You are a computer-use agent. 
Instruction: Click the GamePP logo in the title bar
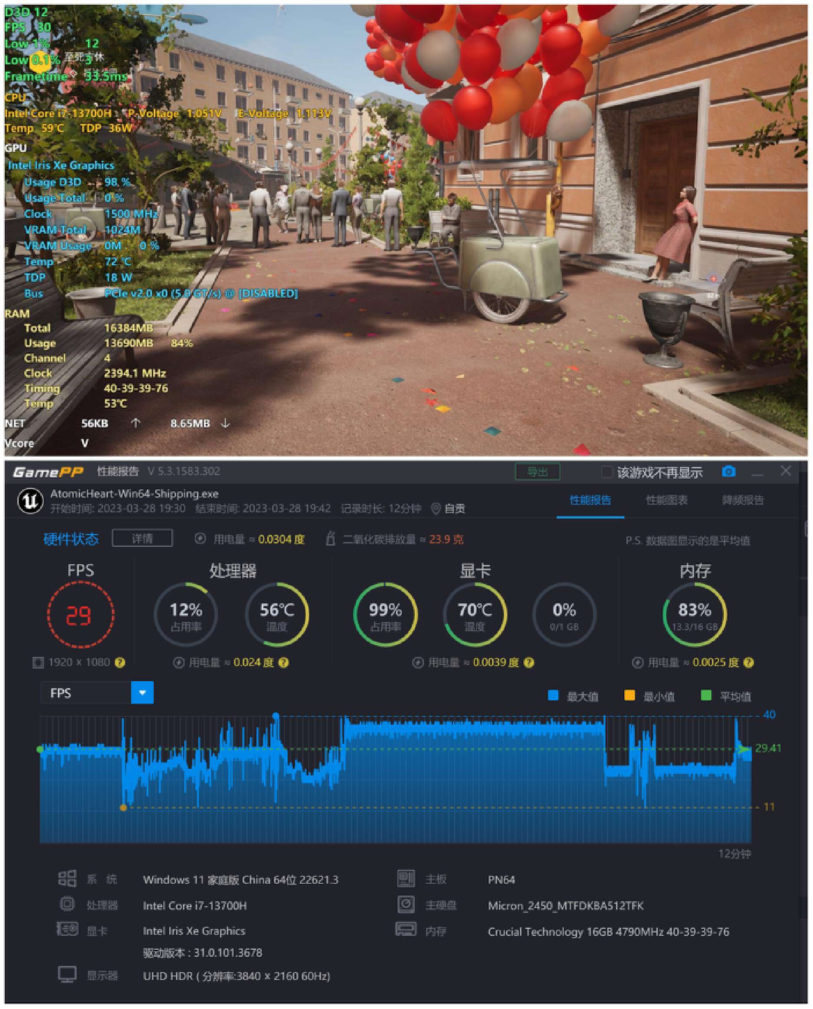pos(48,472)
